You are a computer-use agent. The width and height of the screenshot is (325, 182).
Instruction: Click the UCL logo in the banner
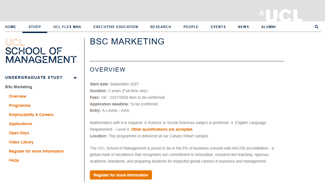click(281, 15)
